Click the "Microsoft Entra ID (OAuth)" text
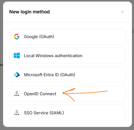134x130 pixels. [x=49, y=75]
